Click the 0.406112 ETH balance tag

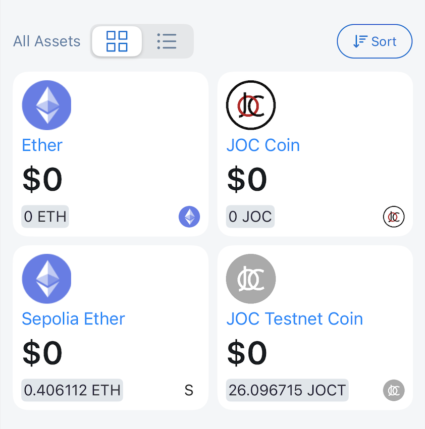pyautogui.click(x=72, y=391)
